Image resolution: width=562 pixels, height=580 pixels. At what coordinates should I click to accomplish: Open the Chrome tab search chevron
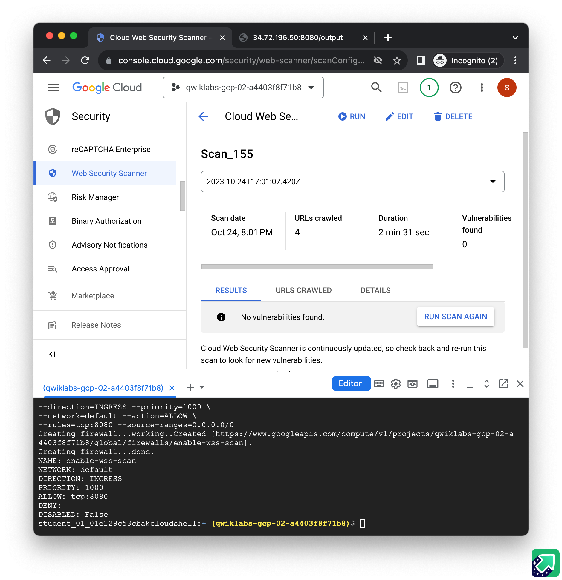(515, 38)
